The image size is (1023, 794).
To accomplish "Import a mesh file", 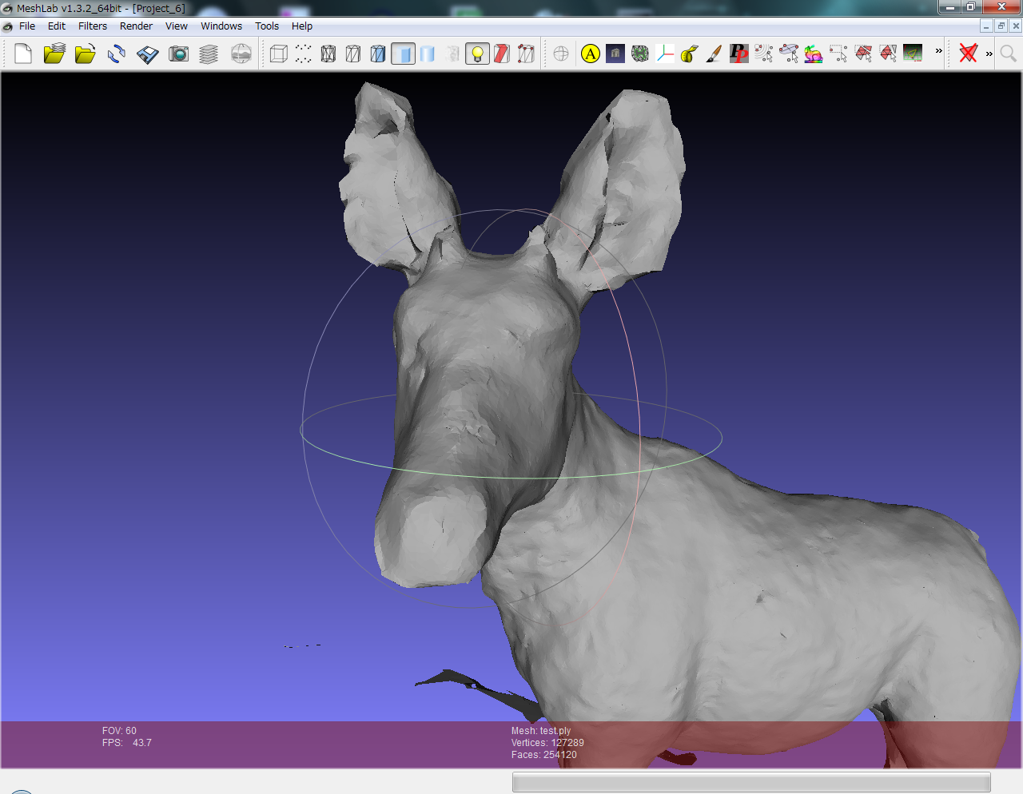I will [x=85, y=54].
